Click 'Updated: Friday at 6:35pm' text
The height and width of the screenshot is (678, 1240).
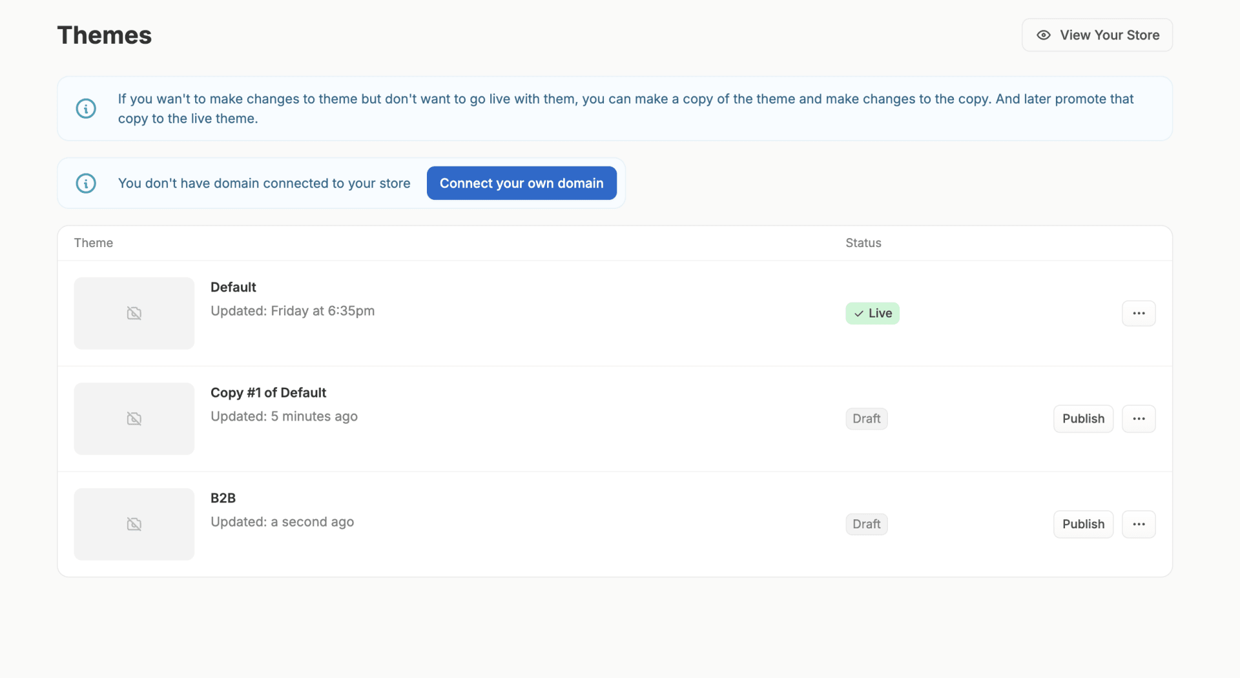pyautogui.click(x=293, y=311)
